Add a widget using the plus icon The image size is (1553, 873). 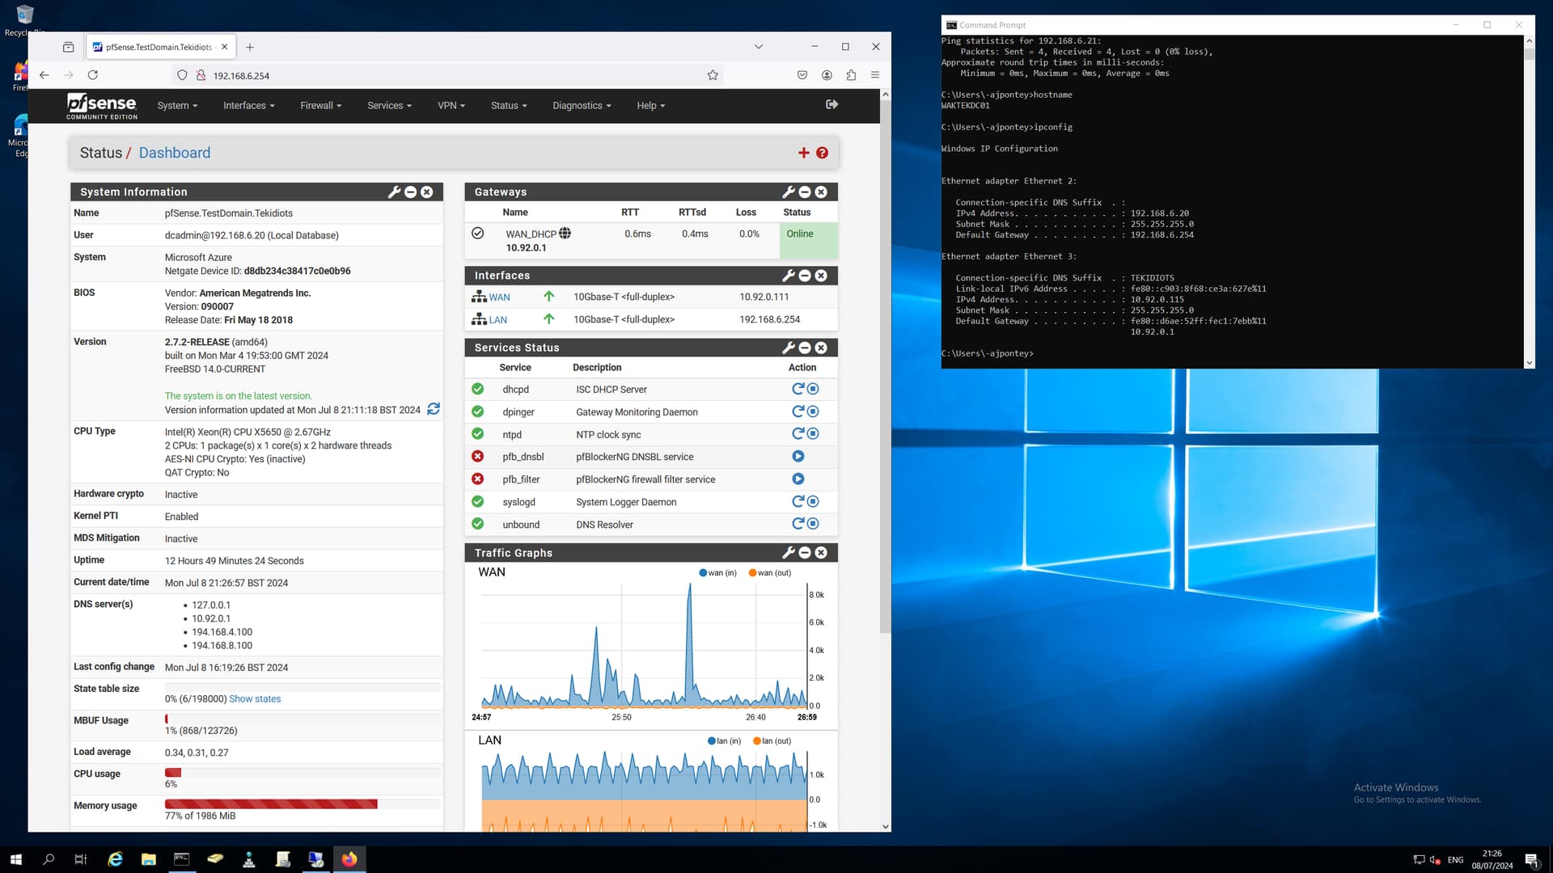click(x=803, y=153)
